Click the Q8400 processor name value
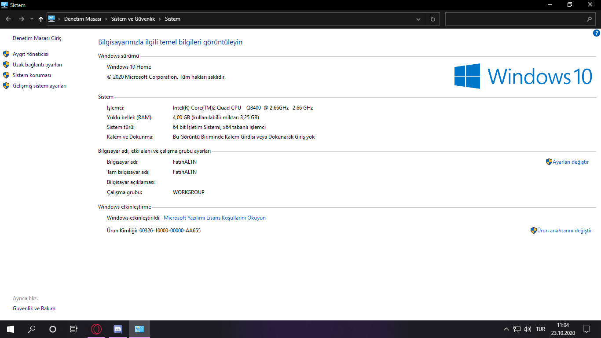Screen dimensions: 601x338 243,108
